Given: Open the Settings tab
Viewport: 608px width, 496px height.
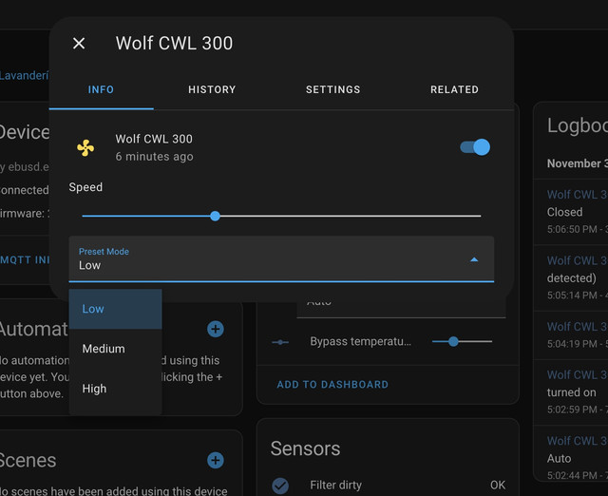Looking at the screenshot, I should (x=332, y=89).
